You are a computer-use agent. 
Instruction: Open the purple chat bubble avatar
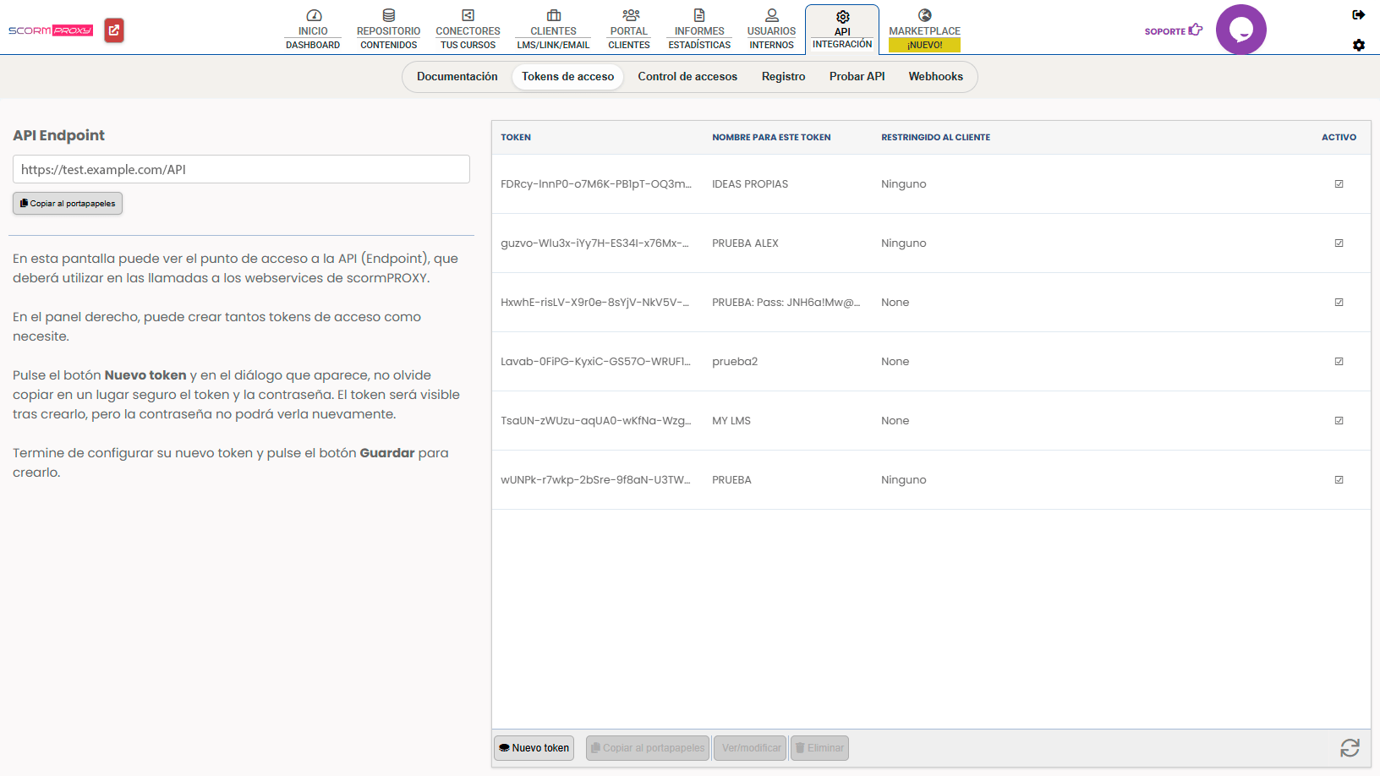pos(1240,30)
